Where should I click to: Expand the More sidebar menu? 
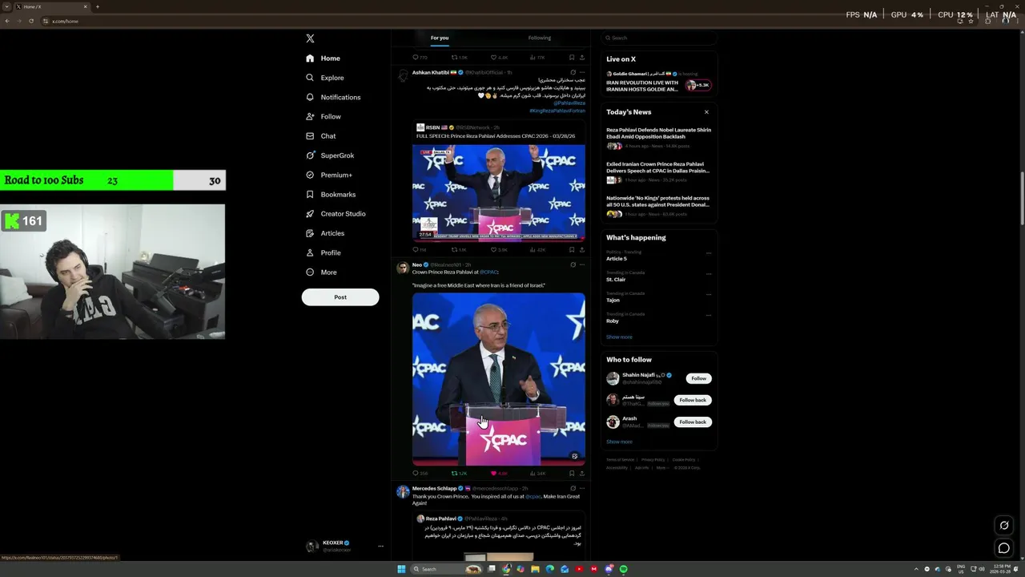pyautogui.click(x=322, y=272)
